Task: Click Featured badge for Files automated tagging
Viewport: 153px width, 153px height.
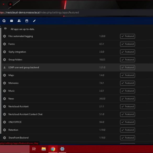Action: (127, 36)
